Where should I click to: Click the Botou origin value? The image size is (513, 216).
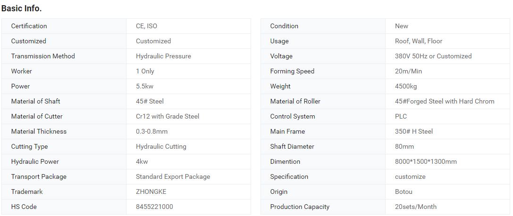tap(404, 192)
